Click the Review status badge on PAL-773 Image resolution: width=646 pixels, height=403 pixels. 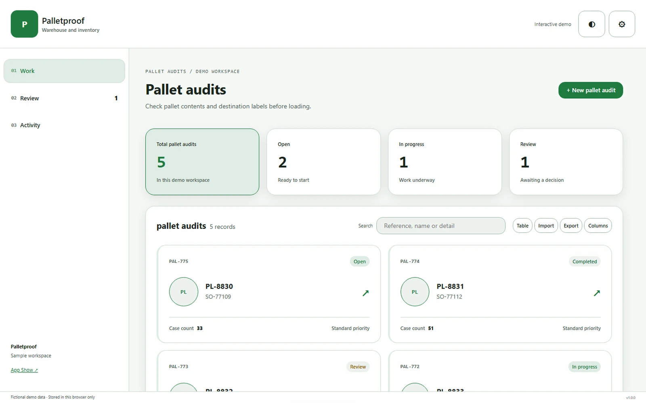[358, 367]
